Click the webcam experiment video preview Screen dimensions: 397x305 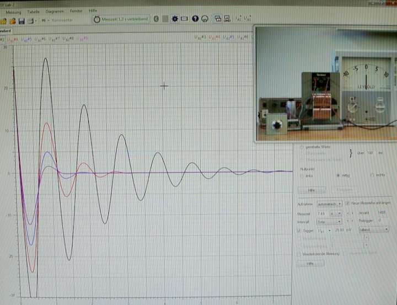coord(326,84)
